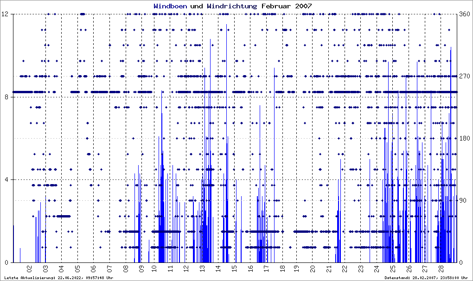Click the left axis value 8
The image size is (473, 281).
pos(7,97)
